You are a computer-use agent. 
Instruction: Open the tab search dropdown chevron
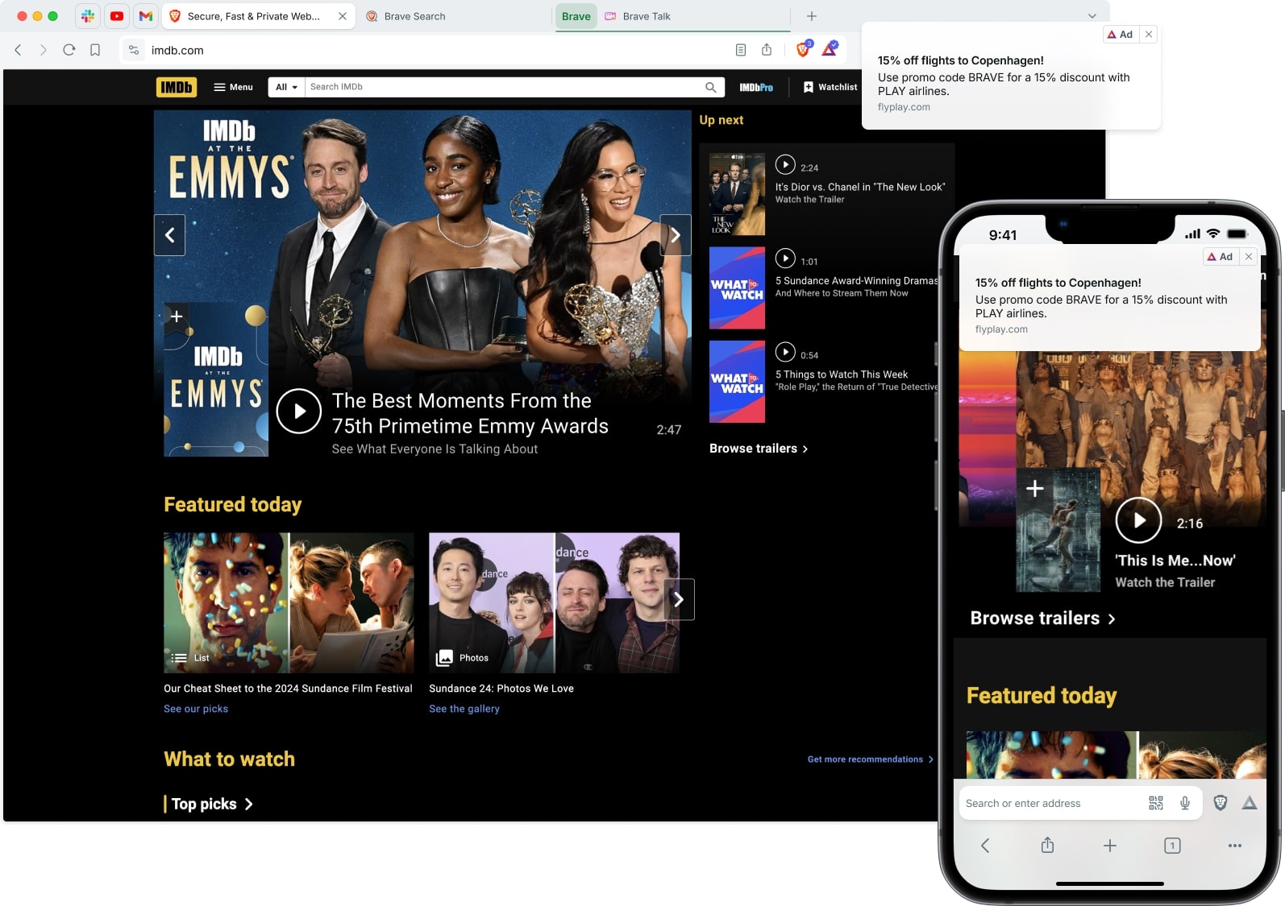pos(1092,16)
